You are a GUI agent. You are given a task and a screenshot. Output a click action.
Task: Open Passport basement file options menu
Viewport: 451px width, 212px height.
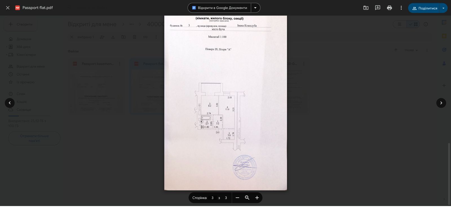tap(120, 64)
